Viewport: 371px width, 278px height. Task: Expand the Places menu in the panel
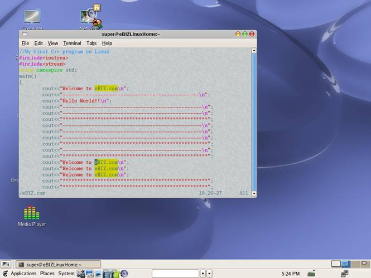point(47,274)
